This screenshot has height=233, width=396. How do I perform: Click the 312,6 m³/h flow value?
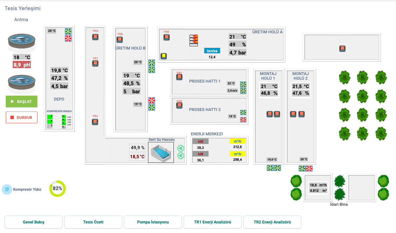[238, 147]
